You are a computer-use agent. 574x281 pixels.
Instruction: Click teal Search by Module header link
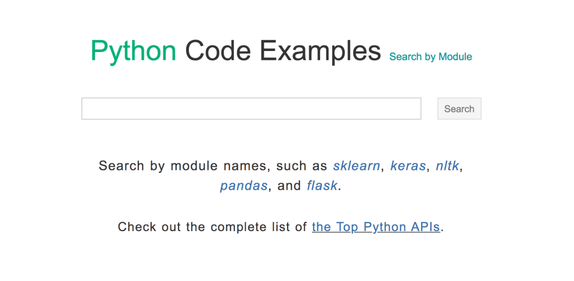(430, 57)
